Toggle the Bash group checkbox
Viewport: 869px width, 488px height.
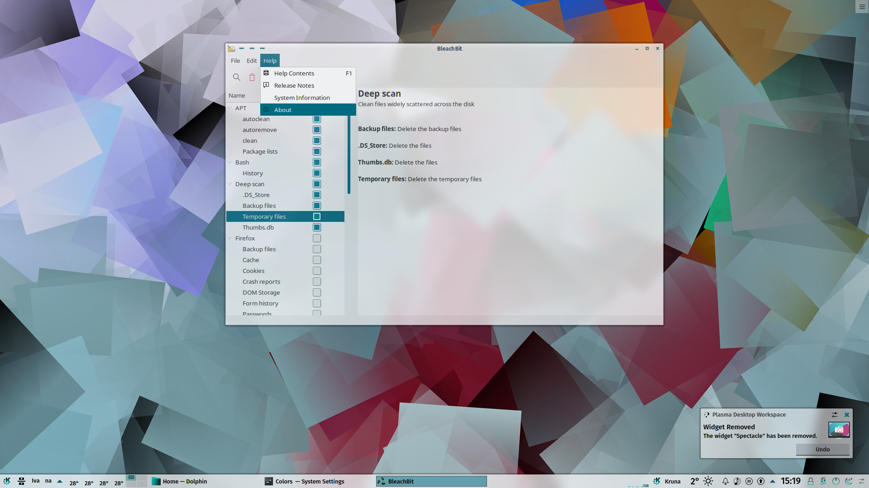(x=317, y=162)
